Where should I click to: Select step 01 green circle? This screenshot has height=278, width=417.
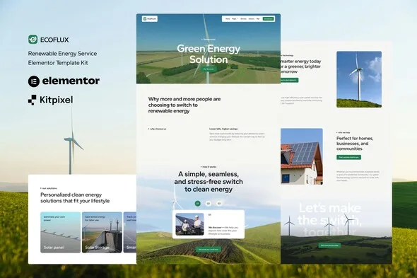click(198, 204)
